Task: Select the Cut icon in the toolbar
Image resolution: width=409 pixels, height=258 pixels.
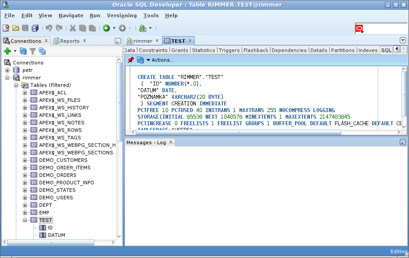Action: 73,28
